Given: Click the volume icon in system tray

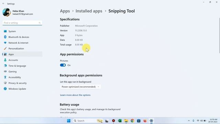Looking at the screenshot, I should (201, 121).
